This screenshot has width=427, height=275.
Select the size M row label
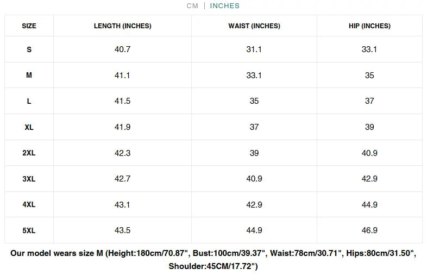click(29, 76)
